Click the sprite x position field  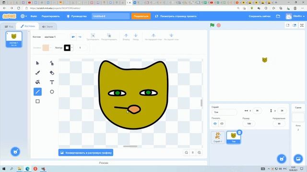point(257,110)
